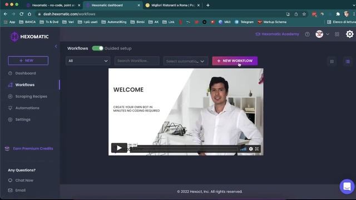
Task: Click the address bar URL
Action: point(69,14)
